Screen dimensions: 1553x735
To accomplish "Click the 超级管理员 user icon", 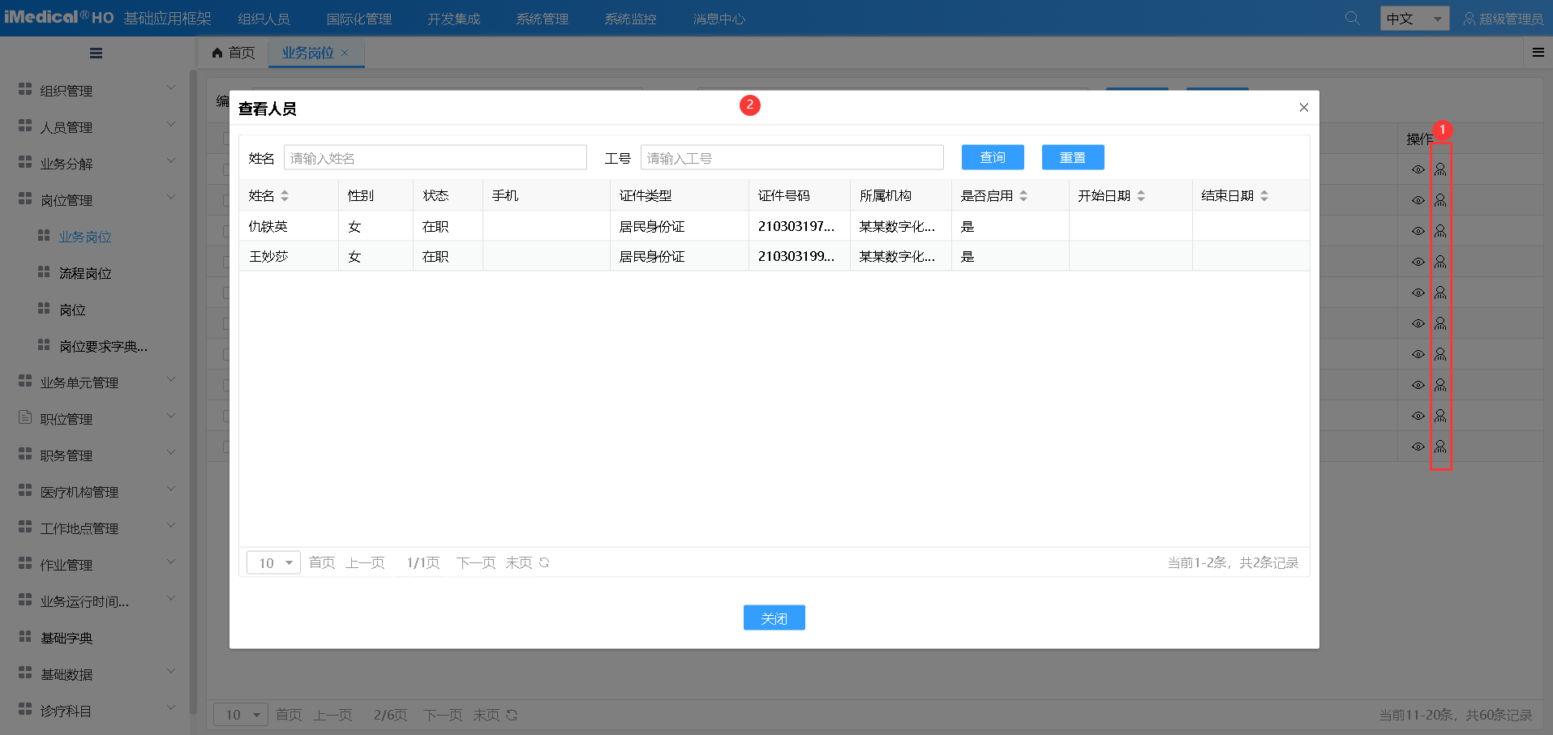I will pyautogui.click(x=1469, y=19).
